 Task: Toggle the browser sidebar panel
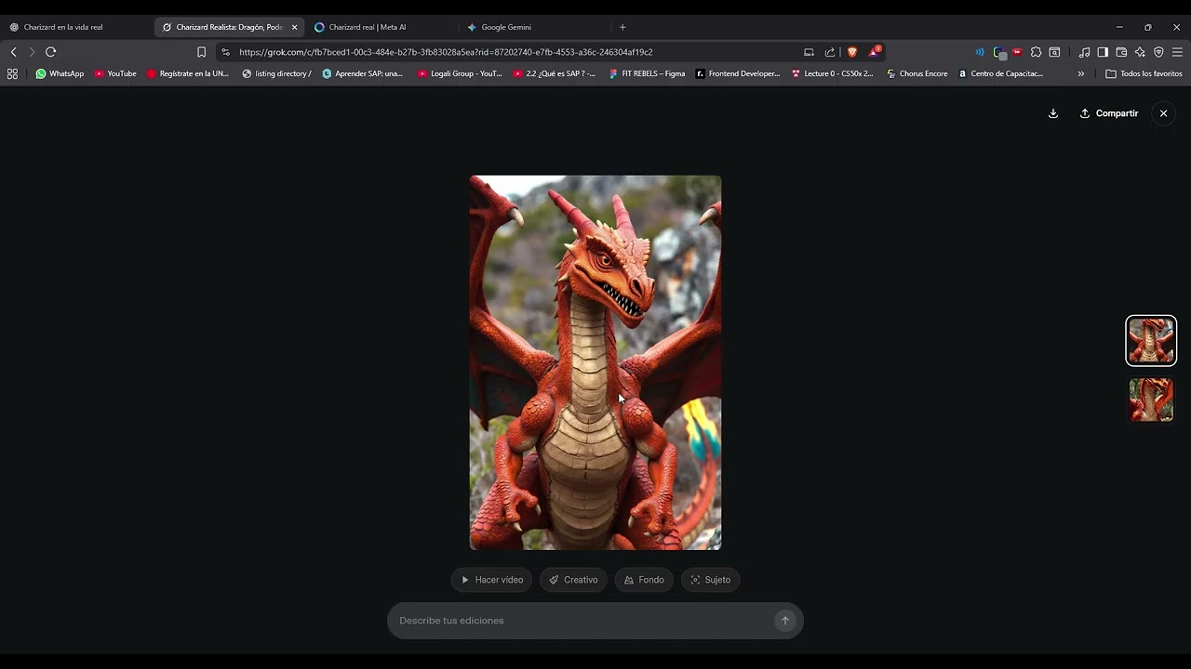pos(1103,52)
